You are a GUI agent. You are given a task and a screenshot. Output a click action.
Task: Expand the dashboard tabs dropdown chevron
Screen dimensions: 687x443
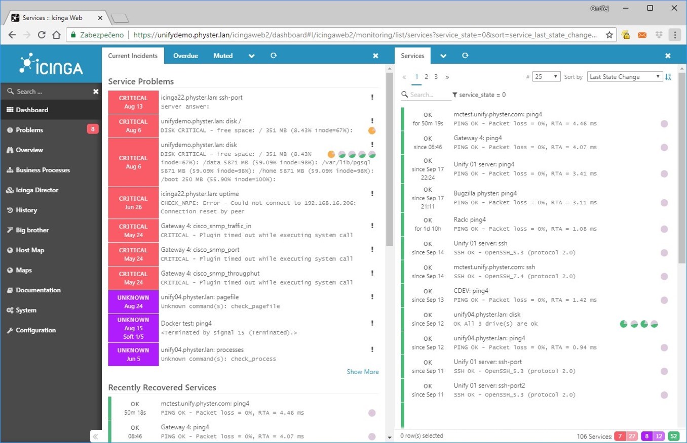(251, 56)
